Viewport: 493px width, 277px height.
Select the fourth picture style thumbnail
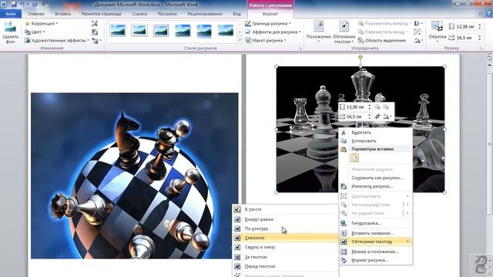point(183,31)
